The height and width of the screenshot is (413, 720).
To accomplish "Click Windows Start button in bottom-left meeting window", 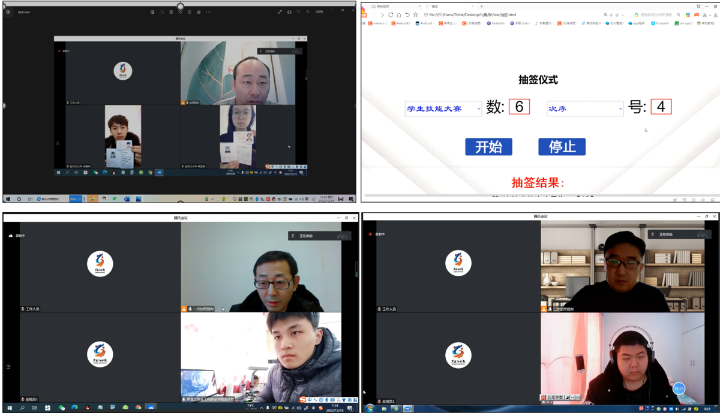I will tap(10, 408).
